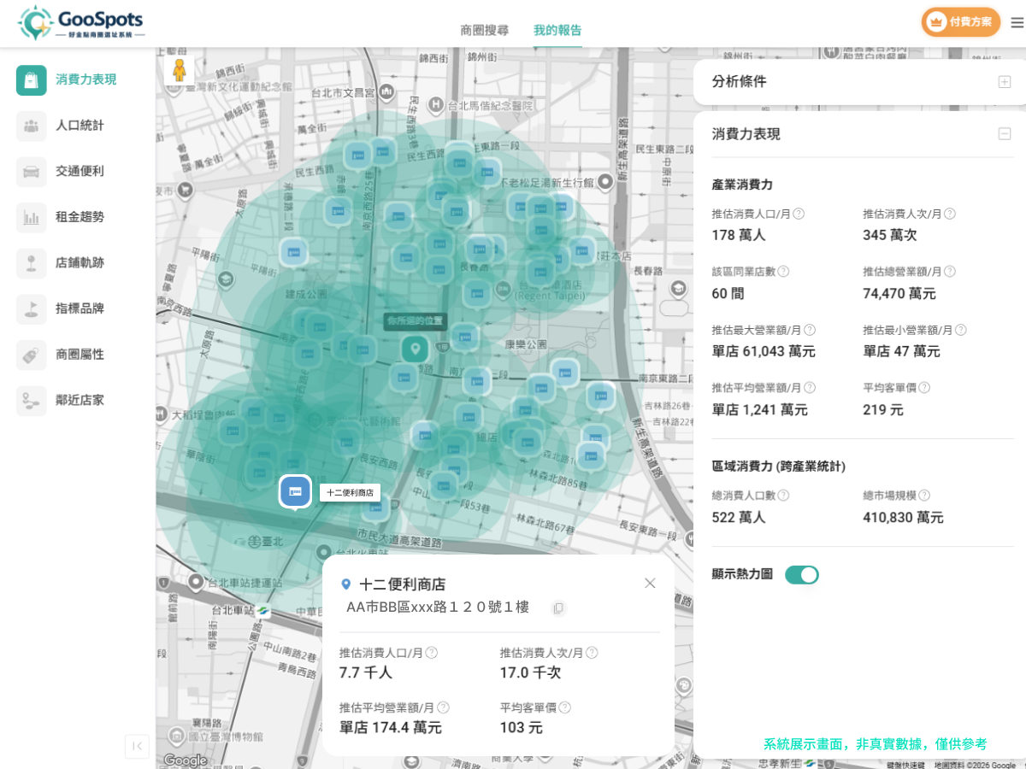Click the highlighted 十二便利商店 map marker
Image resolution: width=1026 pixels, height=769 pixels.
tap(295, 492)
